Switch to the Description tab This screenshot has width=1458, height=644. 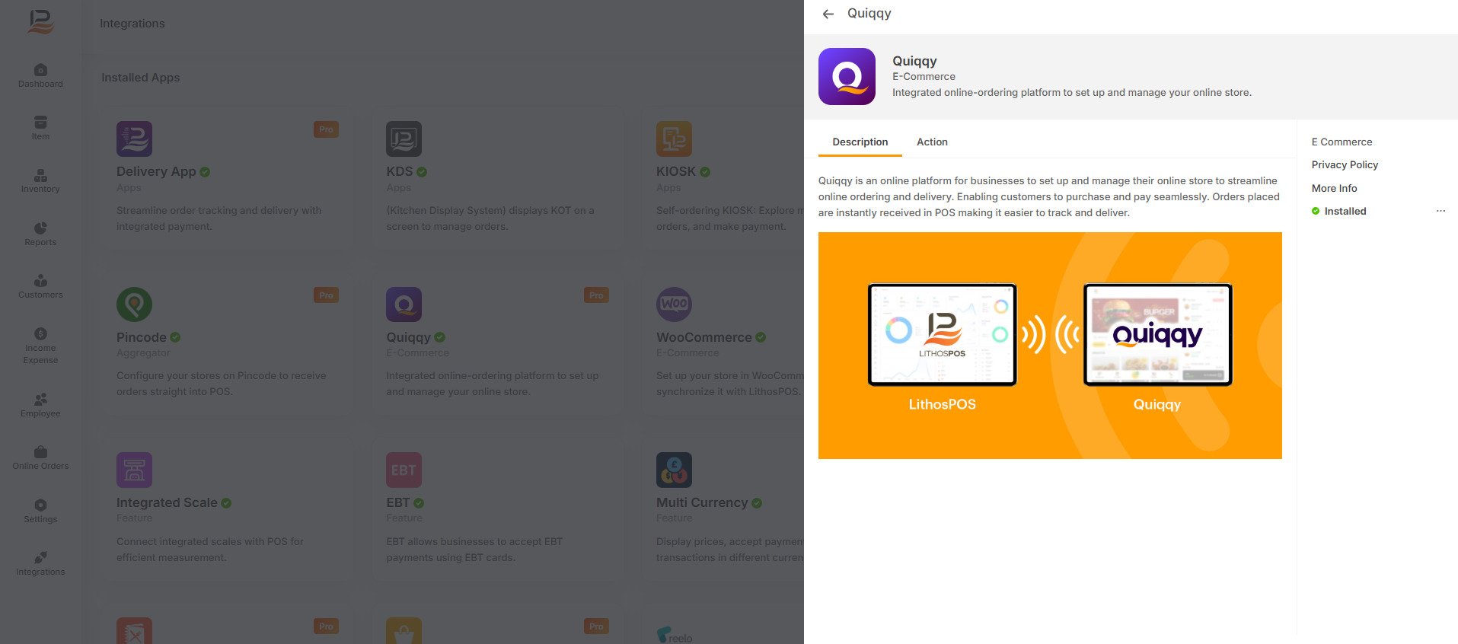click(860, 142)
